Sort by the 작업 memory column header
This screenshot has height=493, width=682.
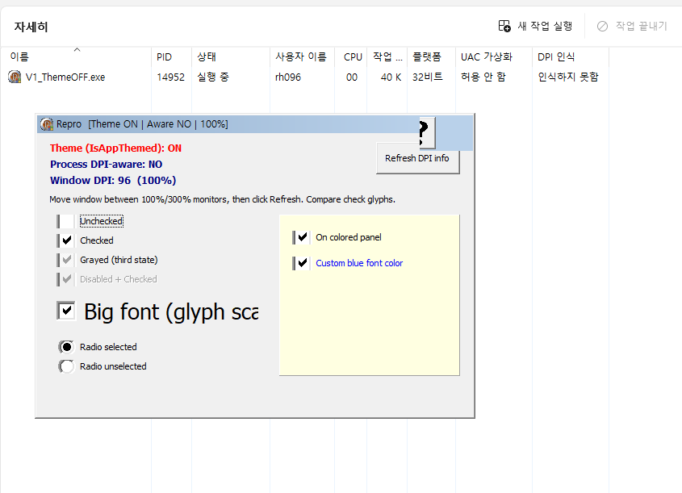pyautogui.click(x=387, y=57)
